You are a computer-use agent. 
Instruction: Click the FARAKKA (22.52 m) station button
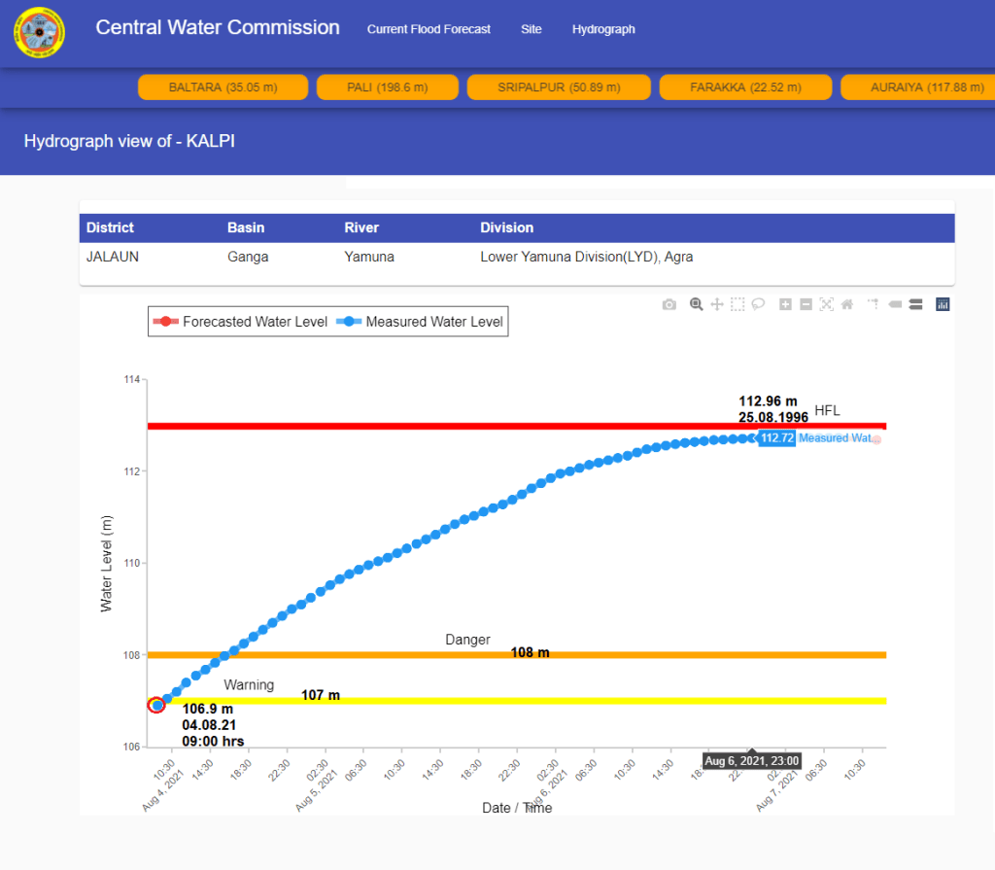coord(745,87)
